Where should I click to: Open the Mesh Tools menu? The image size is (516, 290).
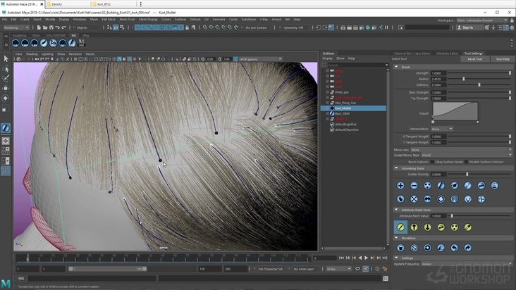pos(127,20)
